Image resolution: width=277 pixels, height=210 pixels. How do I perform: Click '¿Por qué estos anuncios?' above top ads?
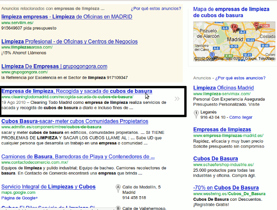tap(156, 8)
